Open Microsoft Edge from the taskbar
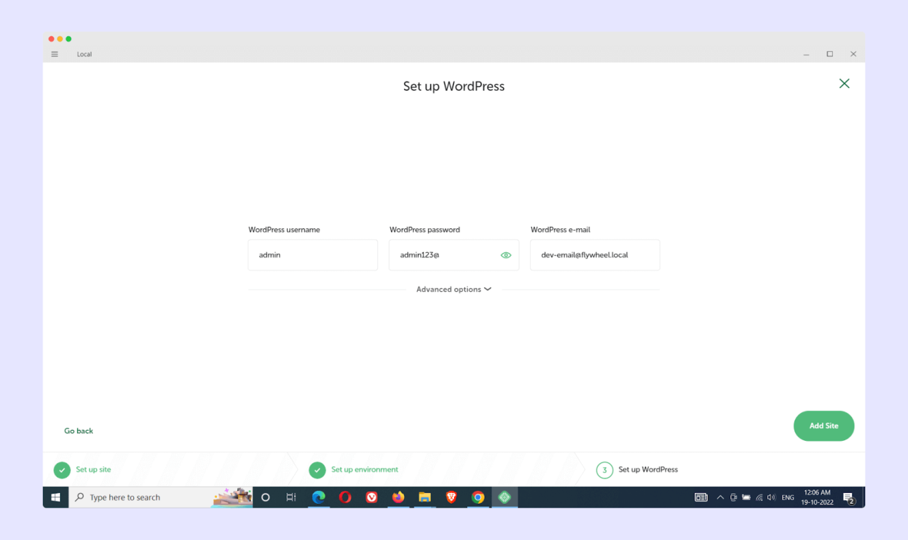 pyautogui.click(x=319, y=497)
